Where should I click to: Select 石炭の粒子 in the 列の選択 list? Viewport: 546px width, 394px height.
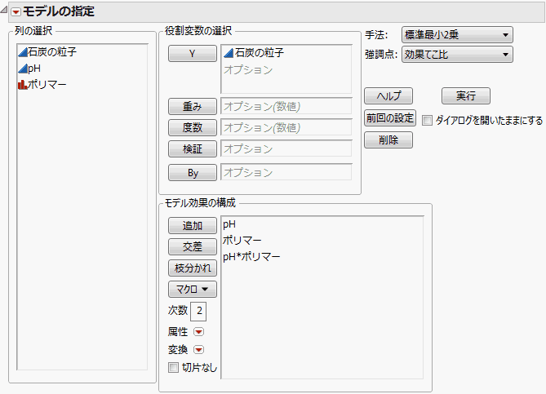[52, 52]
